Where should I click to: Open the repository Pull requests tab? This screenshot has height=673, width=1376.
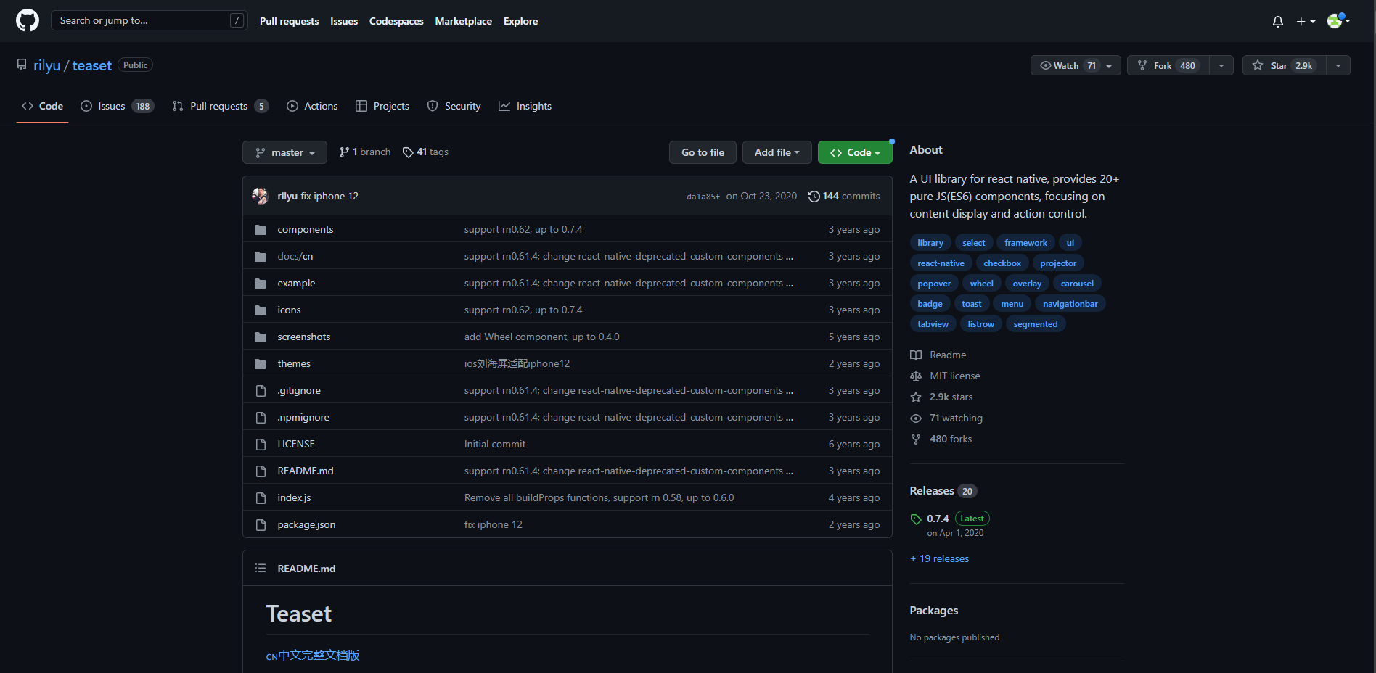pos(221,106)
